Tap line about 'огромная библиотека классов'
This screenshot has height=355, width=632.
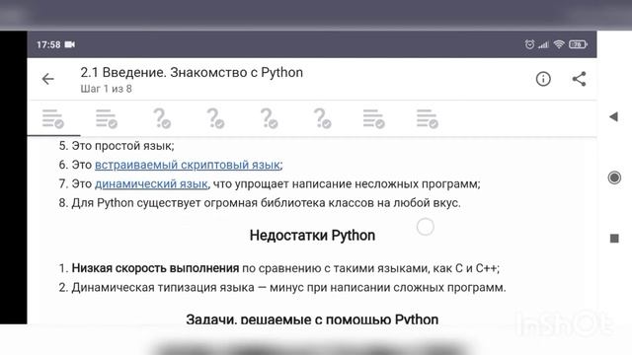[x=260, y=203]
